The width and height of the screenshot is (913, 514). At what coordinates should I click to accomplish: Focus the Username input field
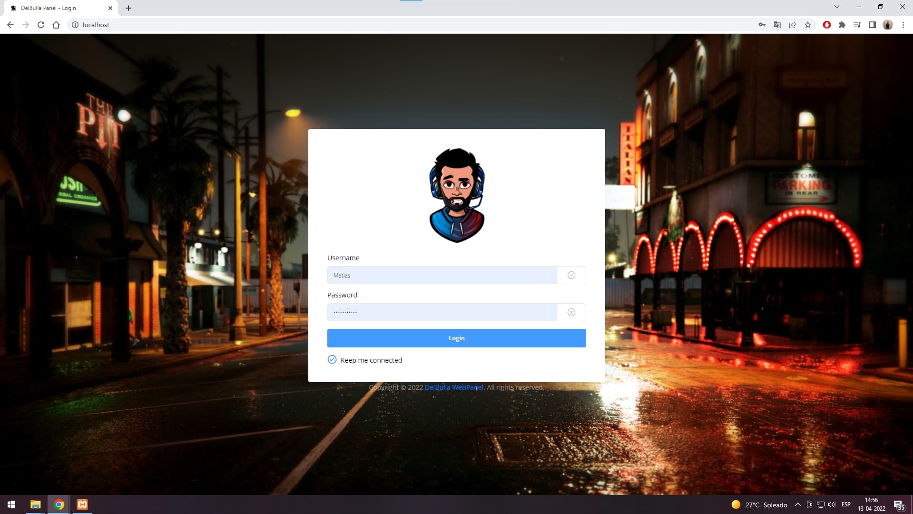tap(442, 275)
